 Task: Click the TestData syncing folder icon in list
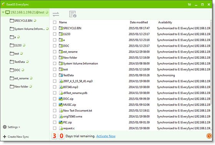(61, 75)
